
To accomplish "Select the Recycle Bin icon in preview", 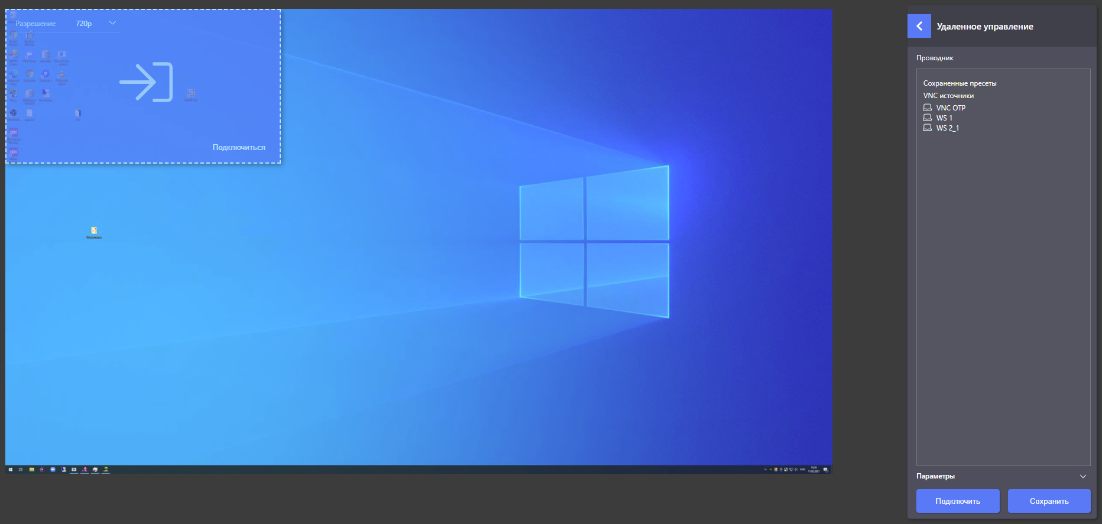I will (13, 15).
